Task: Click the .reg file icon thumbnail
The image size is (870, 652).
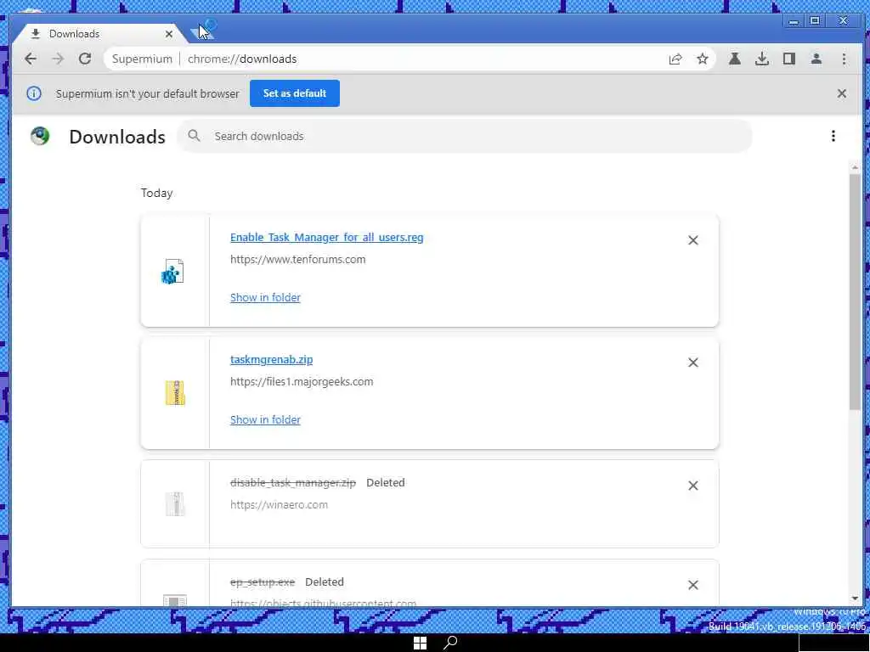Action: [172, 272]
